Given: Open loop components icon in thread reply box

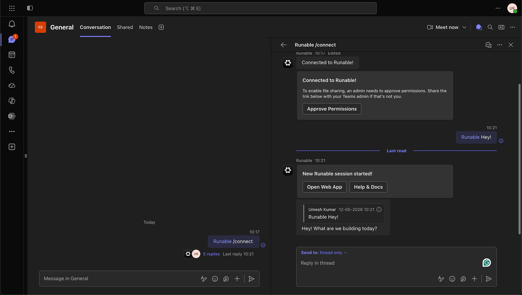Looking at the screenshot, I should pyautogui.click(x=463, y=279).
